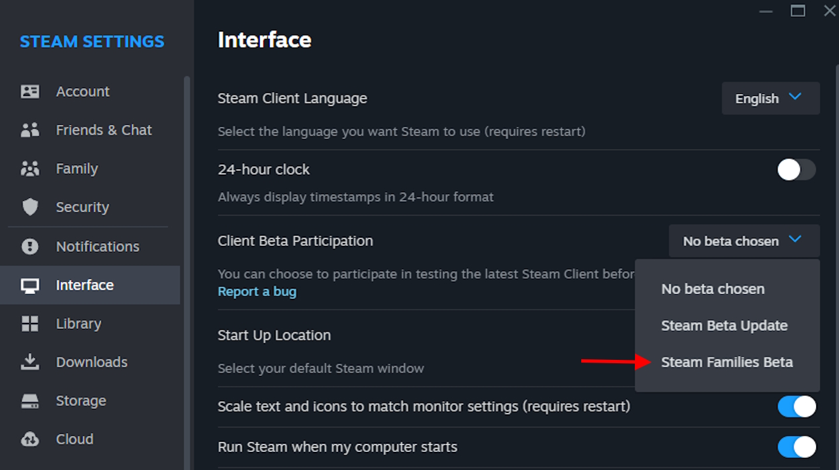This screenshot has width=839, height=470.
Task: Select the Storage drive icon
Action: (x=30, y=400)
